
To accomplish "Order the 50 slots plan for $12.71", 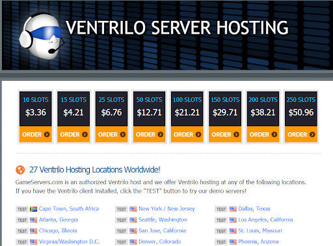I will [149, 135].
